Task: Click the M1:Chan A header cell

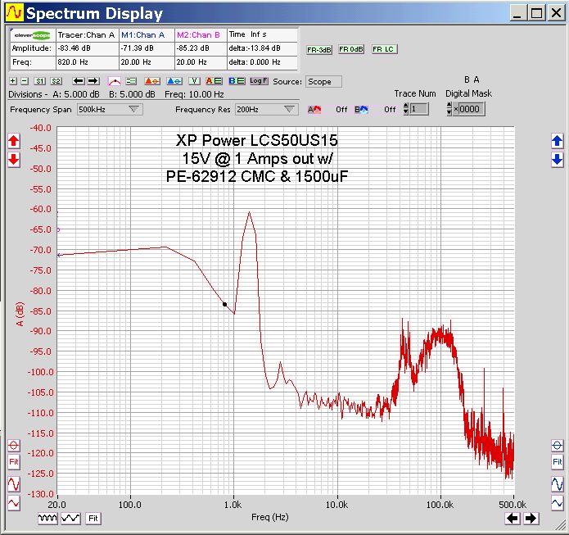Action: (x=147, y=35)
